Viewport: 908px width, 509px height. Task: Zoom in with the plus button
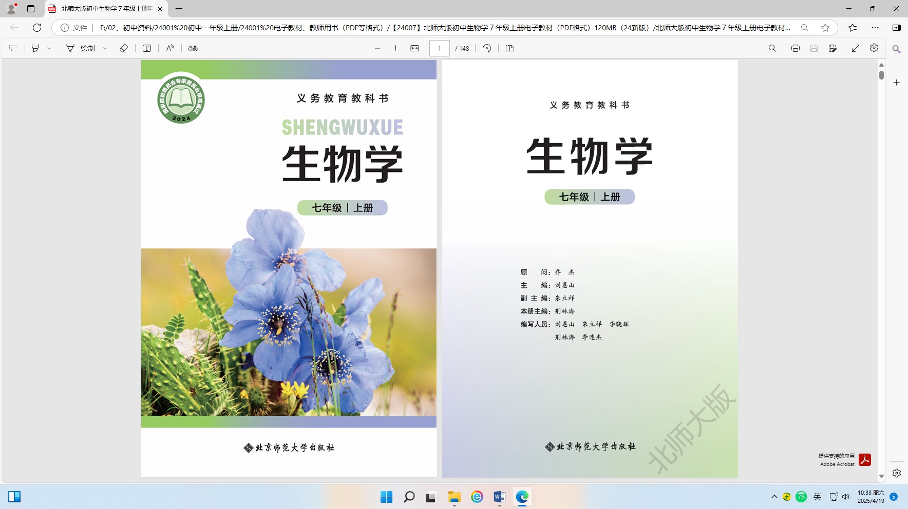coord(395,48)
